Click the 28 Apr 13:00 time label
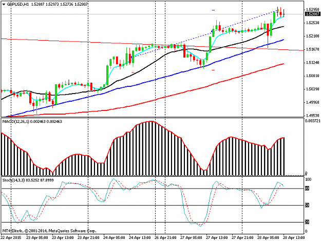Viewport: 321px width, 241px height. coord(294,238)
